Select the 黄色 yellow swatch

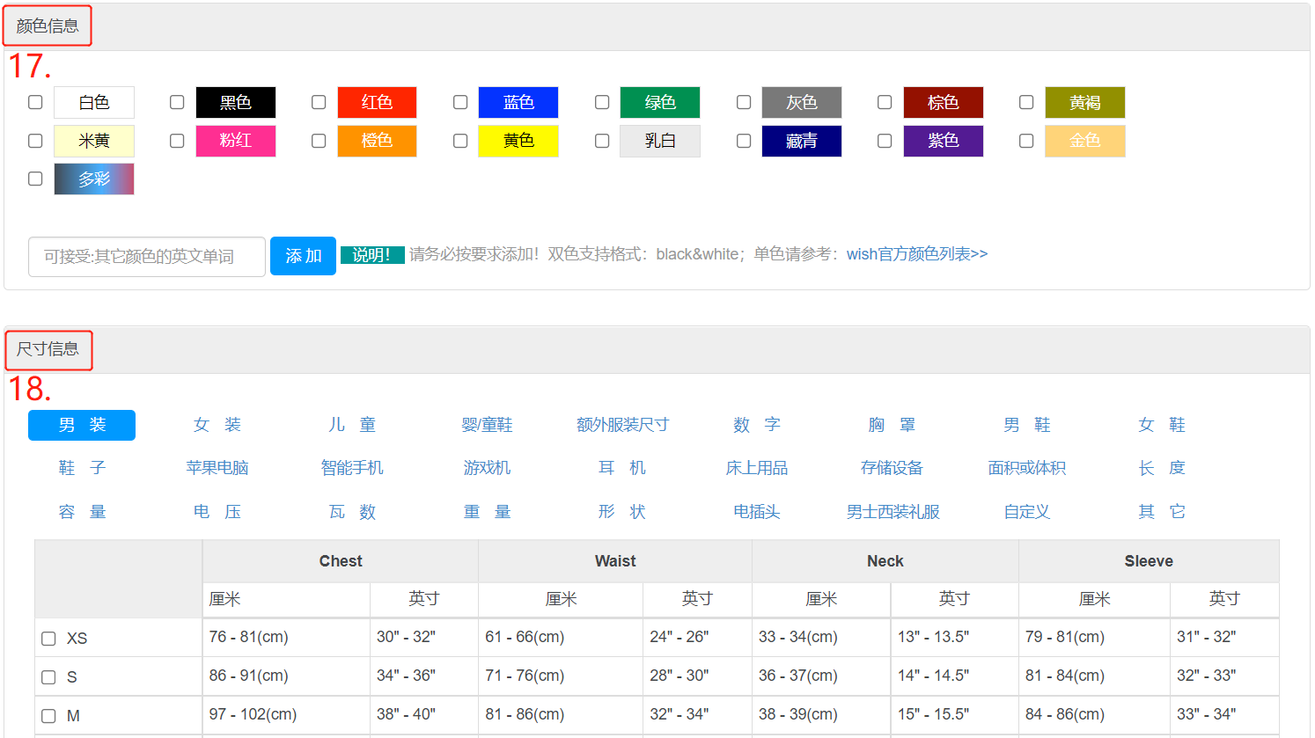click(518, 141)
